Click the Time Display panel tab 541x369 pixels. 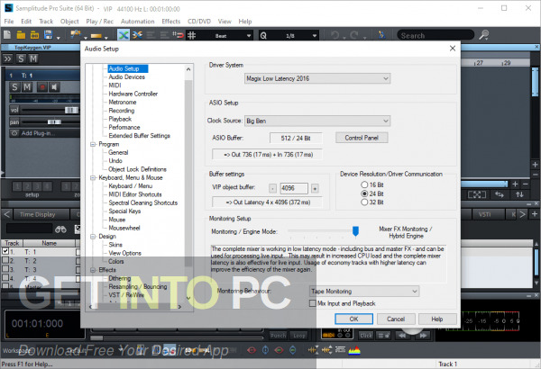point(41,214)
